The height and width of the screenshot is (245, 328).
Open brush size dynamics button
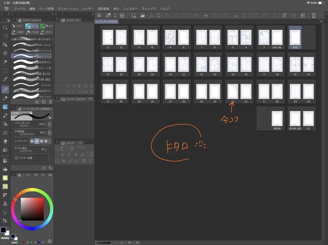tap(50, 124)
